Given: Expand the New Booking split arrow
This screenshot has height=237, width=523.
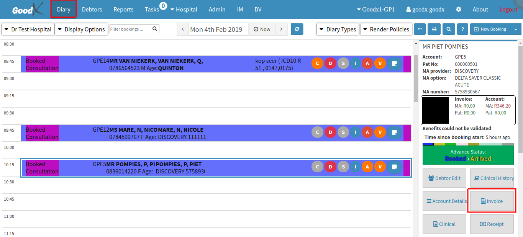Looking at the screenshot, I should 515,29.
